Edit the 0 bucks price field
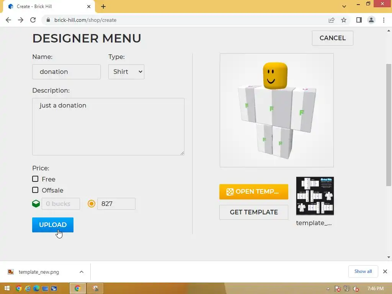 click(61, 204)
